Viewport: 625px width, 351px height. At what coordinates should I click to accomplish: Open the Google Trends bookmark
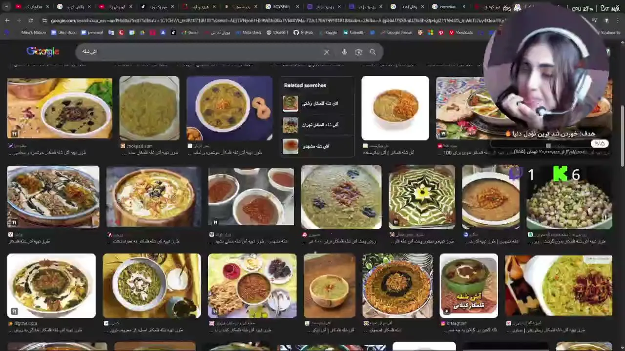pos(396,33)
